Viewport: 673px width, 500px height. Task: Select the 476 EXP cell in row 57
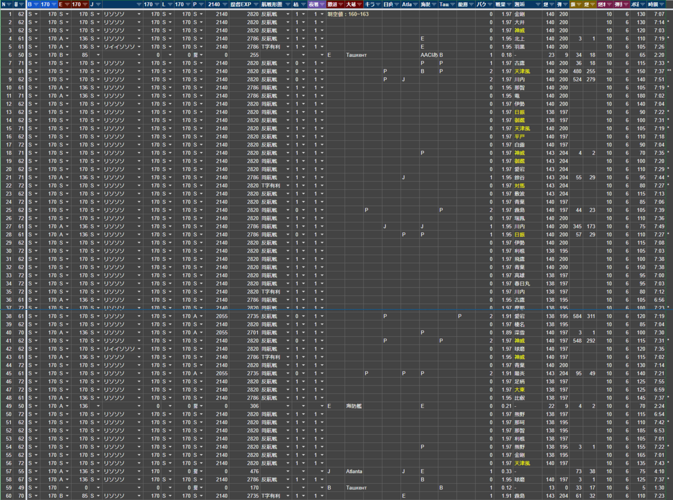[245, 471]
